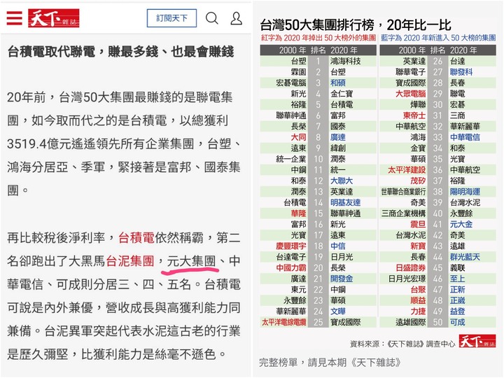Click the 訂閱天下 subscribe button
The image size is (504, 378).
click(171, 18)
